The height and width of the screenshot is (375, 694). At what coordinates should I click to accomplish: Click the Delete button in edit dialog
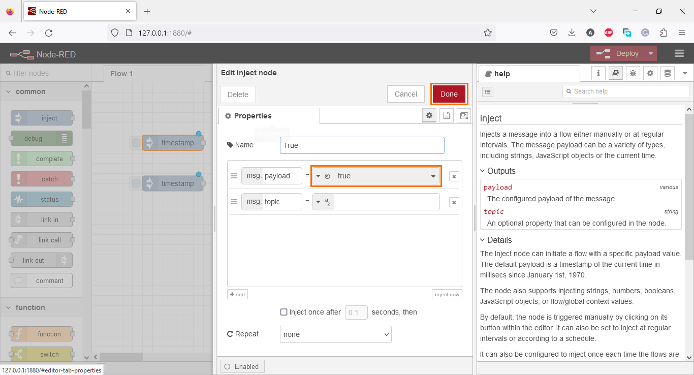238,95
